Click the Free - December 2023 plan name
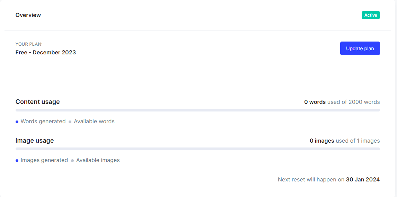Image resolution: width=397 pixels, height=197 pixels. (x=46, y=53)
